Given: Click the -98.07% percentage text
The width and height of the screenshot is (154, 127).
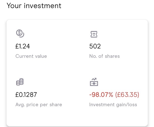Looking at the screenshot, I should point(101,94).
